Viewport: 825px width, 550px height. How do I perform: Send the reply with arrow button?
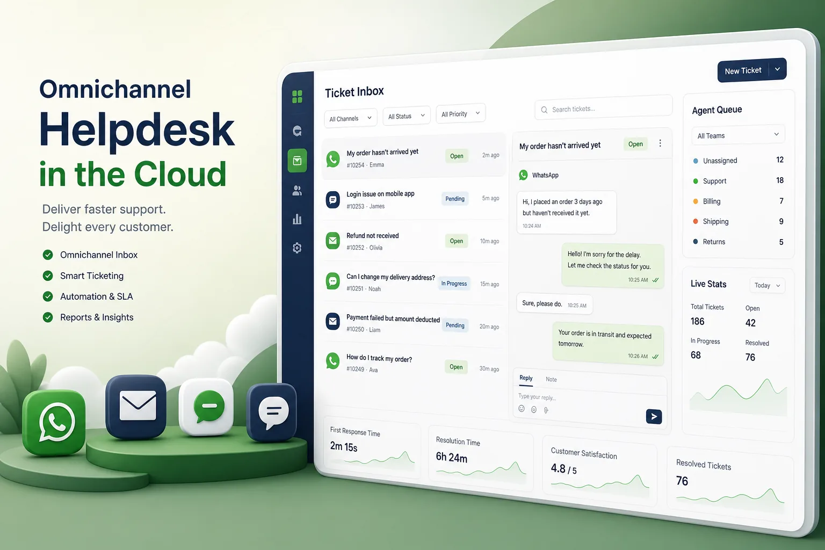(654, 416)
